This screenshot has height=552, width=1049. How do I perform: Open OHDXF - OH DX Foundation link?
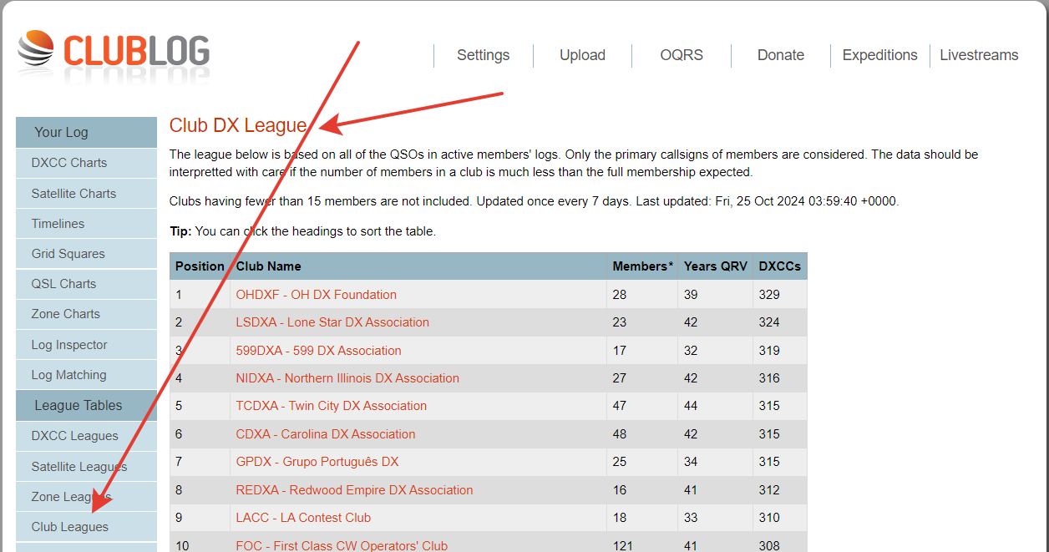tap(317, 295)
